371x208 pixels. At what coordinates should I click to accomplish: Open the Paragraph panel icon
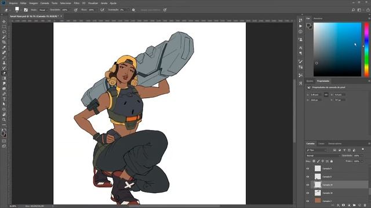[x=300, y=53]
